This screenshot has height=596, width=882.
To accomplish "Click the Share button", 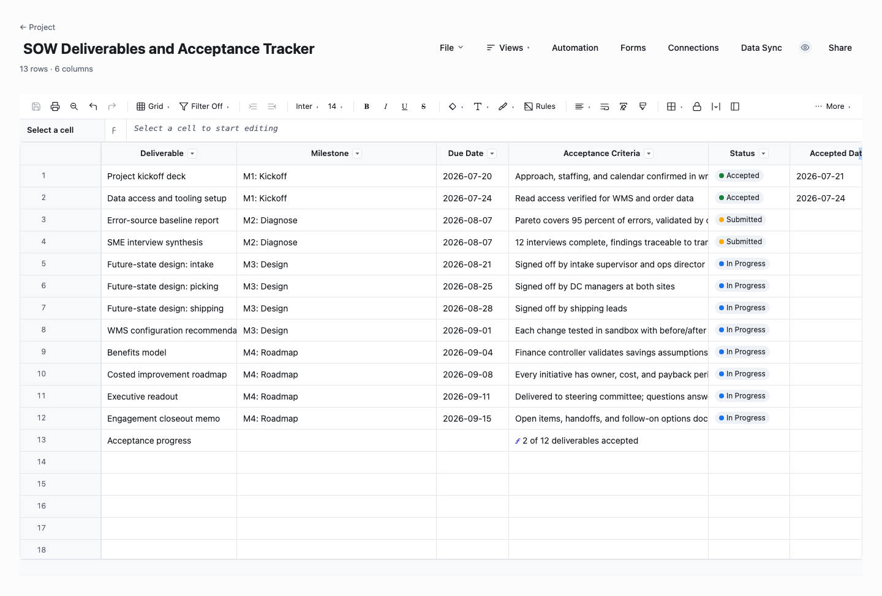I will (840, 48).
